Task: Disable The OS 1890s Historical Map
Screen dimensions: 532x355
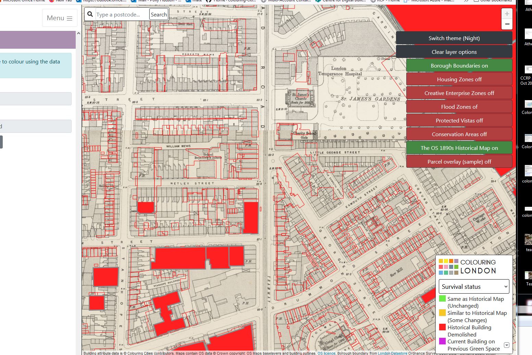Action: click(459, 148)
